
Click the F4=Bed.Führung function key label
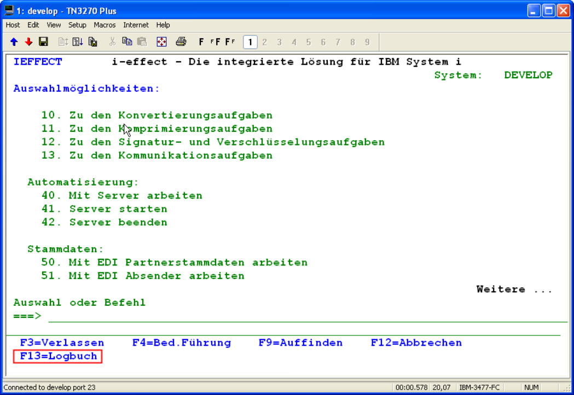click(181, 343)
